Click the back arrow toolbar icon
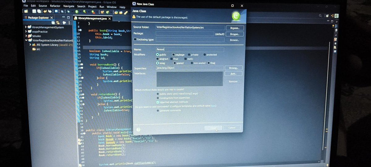Viewport: 371px width, 167px height. tap(45, 11)
